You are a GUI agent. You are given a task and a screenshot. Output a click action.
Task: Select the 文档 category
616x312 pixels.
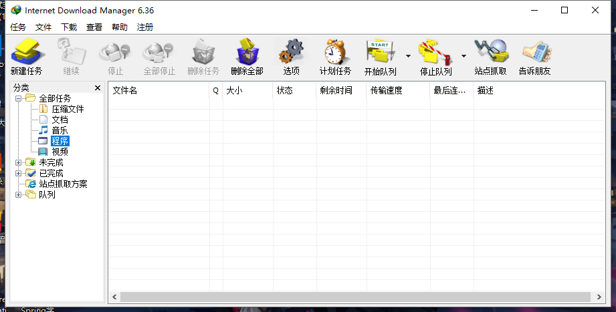60,120
